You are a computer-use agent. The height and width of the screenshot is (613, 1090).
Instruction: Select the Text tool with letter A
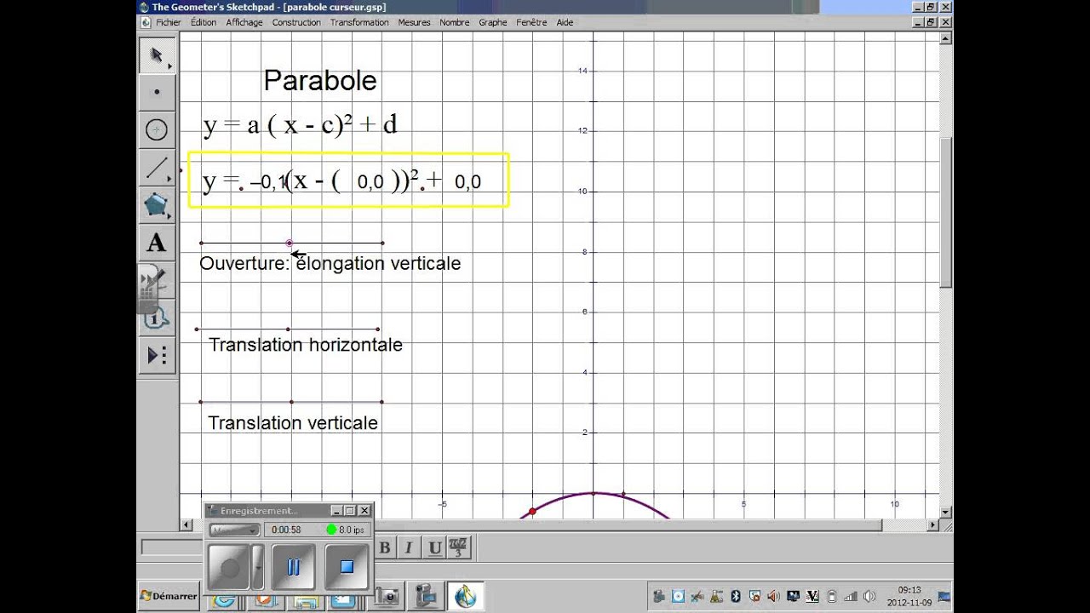click(x=157, y=243)
